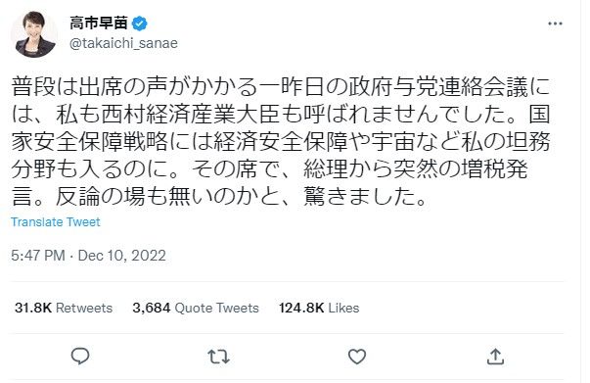View the 31.8K Retweets list
The image size is (590, 383).
point(64,308)
